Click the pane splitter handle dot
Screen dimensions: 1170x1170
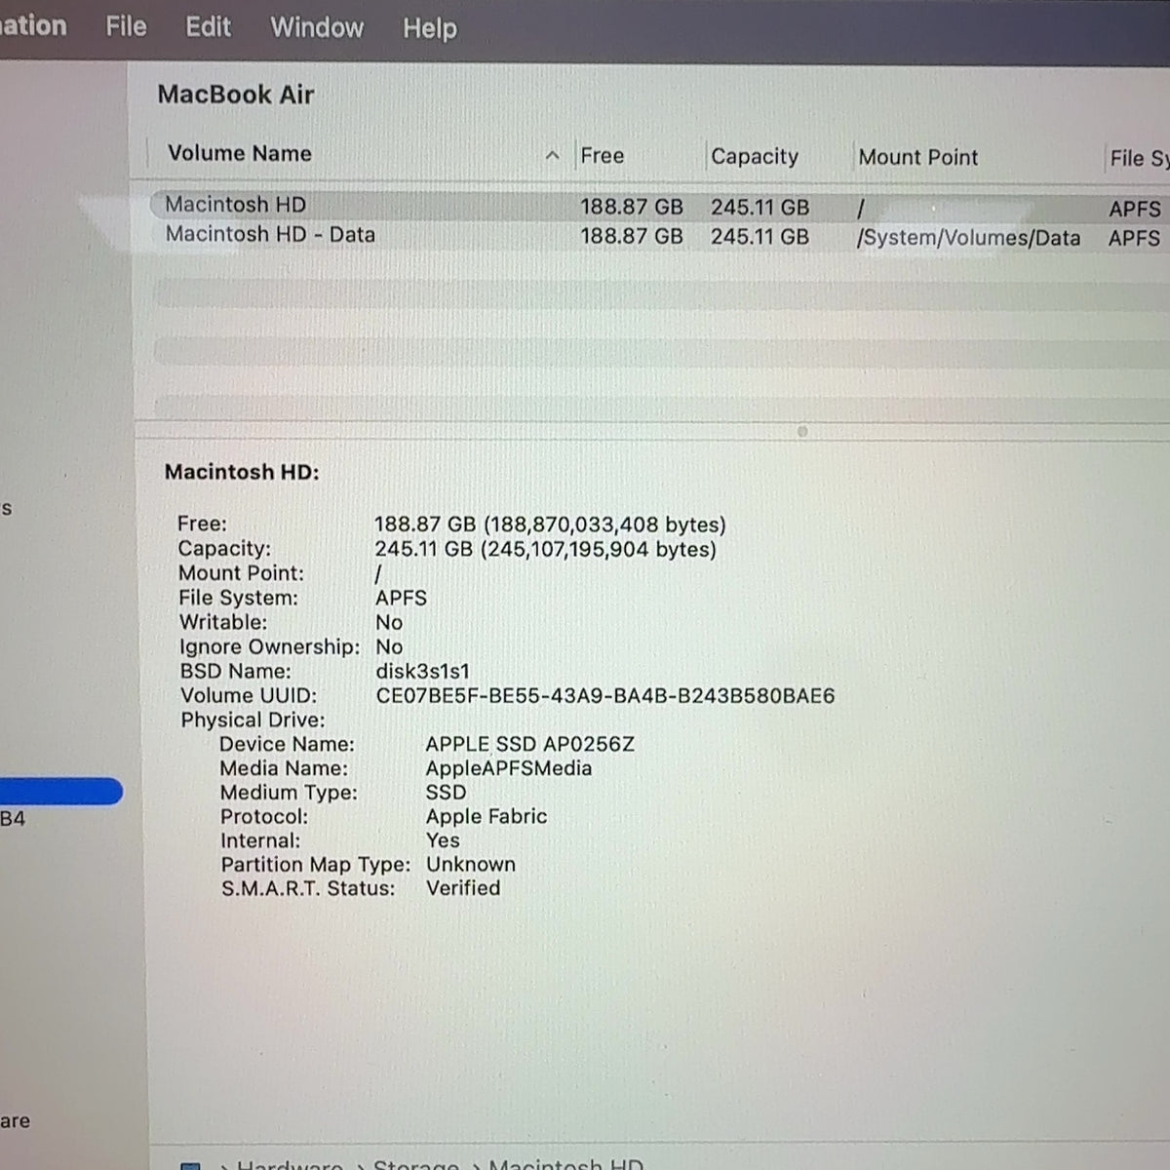point(802,431)
